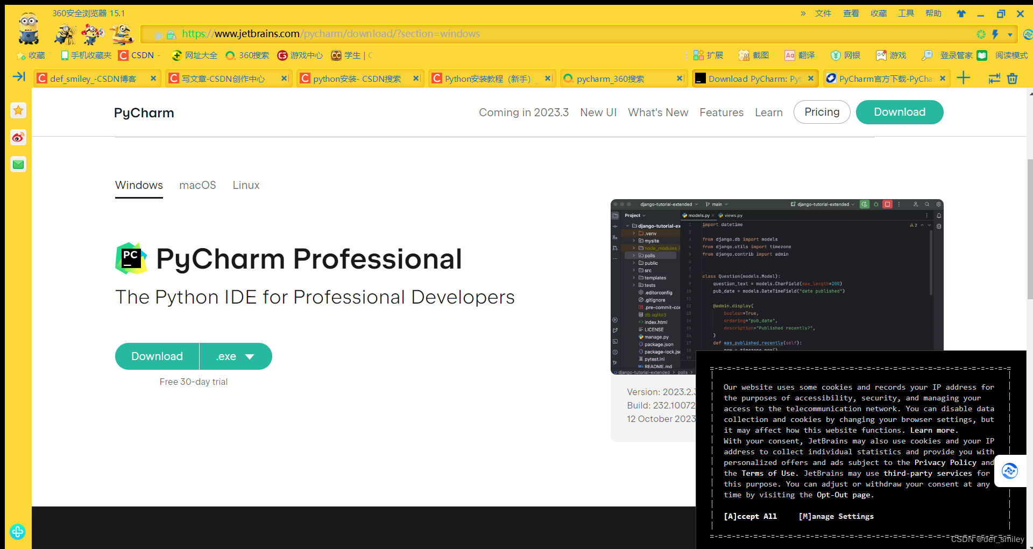Select the Linux tab
The height and width of the screenshot is (549, 1033).
[x=246, y=185]
